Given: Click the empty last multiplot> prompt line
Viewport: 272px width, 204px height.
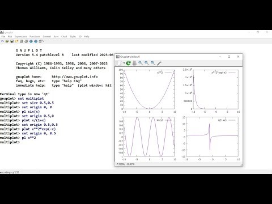Looking at the screenshot, I should point(10,142).
